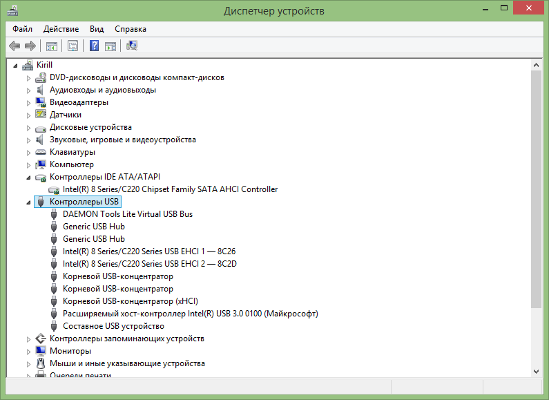Expand the Видеоадаптеры node
The height and width of the screenshot is (400, 549).
[28, 103]
